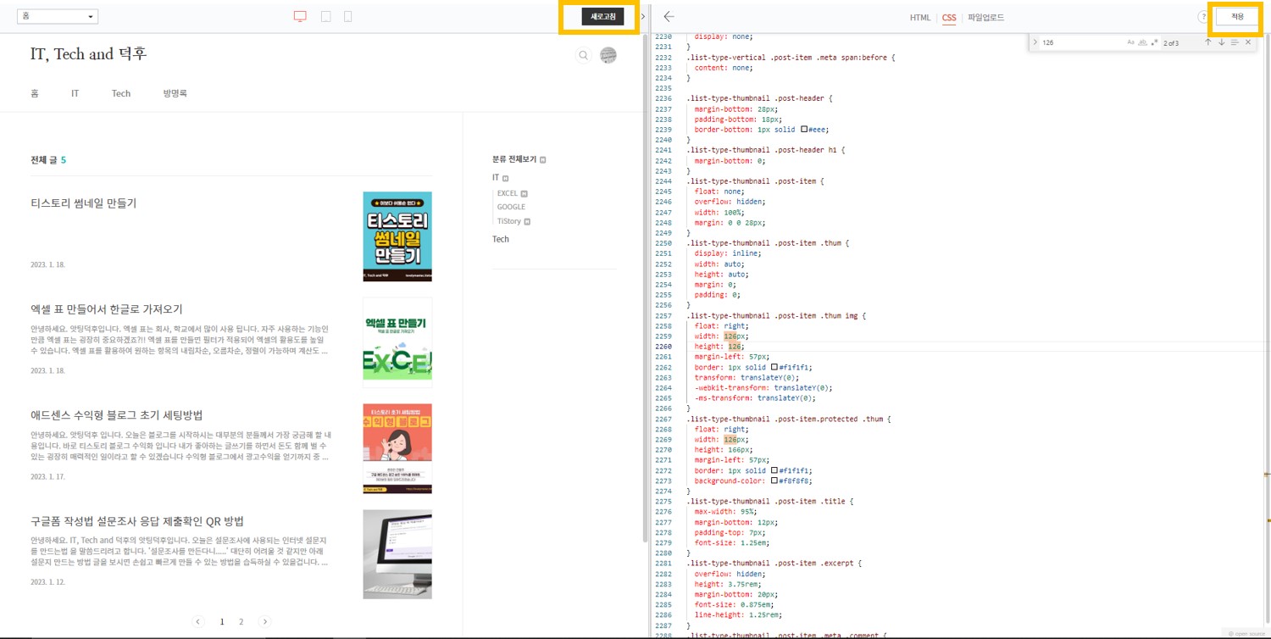The height and width of the screenshot is (639, 1271).
Task: Click the laptop thumbnail of 구글폼 post
Action: tap(397, 554)
